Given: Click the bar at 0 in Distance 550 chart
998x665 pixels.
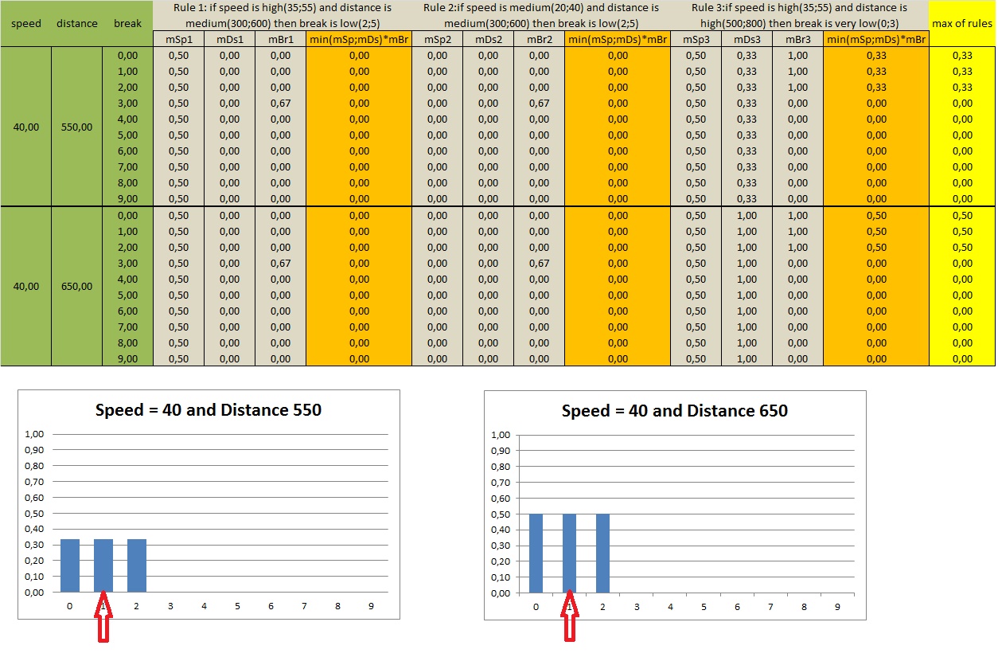Looking at the screenshot, I should point(70,565).
